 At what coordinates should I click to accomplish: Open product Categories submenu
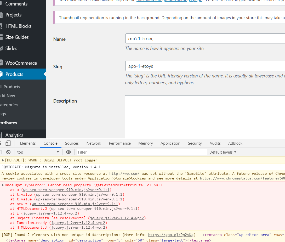(x=9, y=105)
